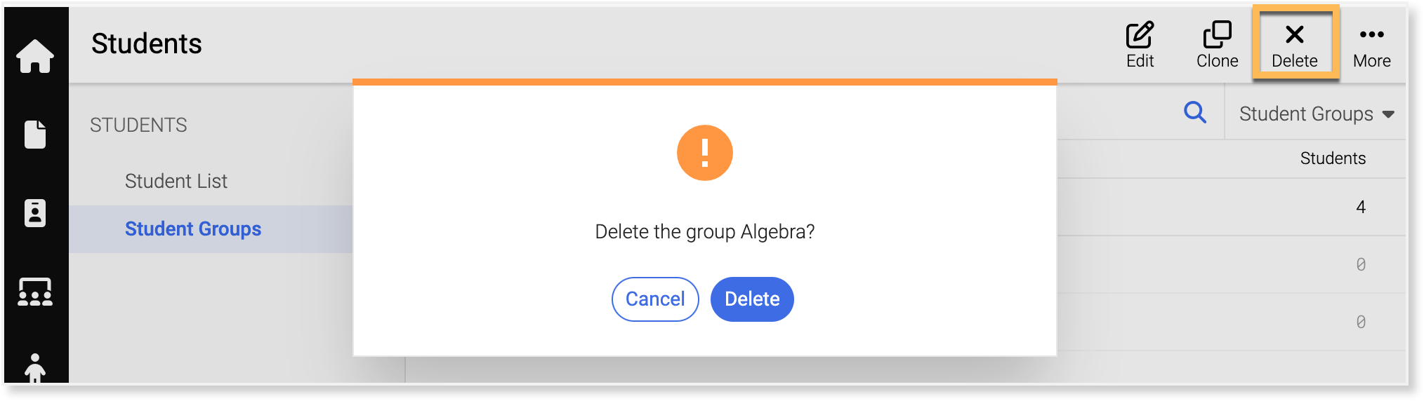
Task: Click the Students column header
Action: [x=1333, y=158]
